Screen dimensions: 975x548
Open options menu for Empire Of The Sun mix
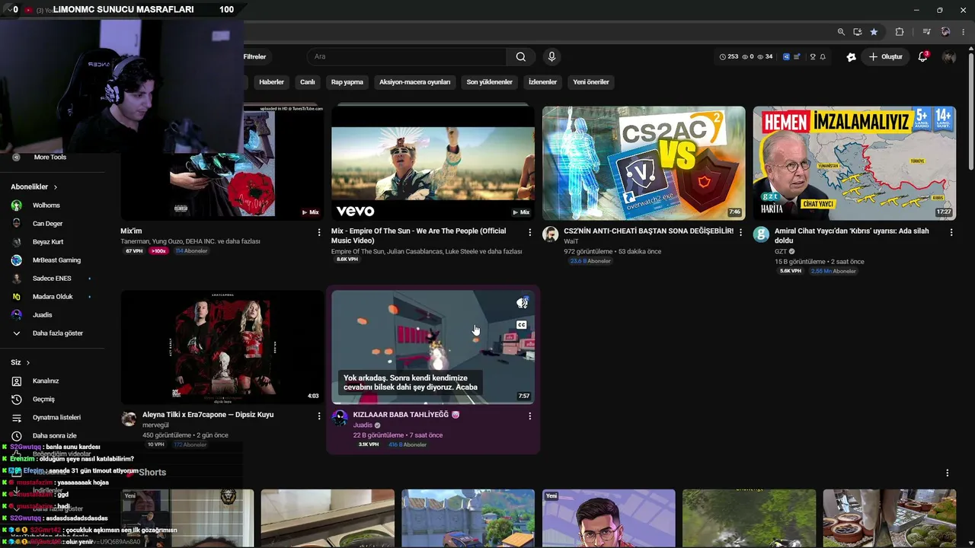(530, 232)
